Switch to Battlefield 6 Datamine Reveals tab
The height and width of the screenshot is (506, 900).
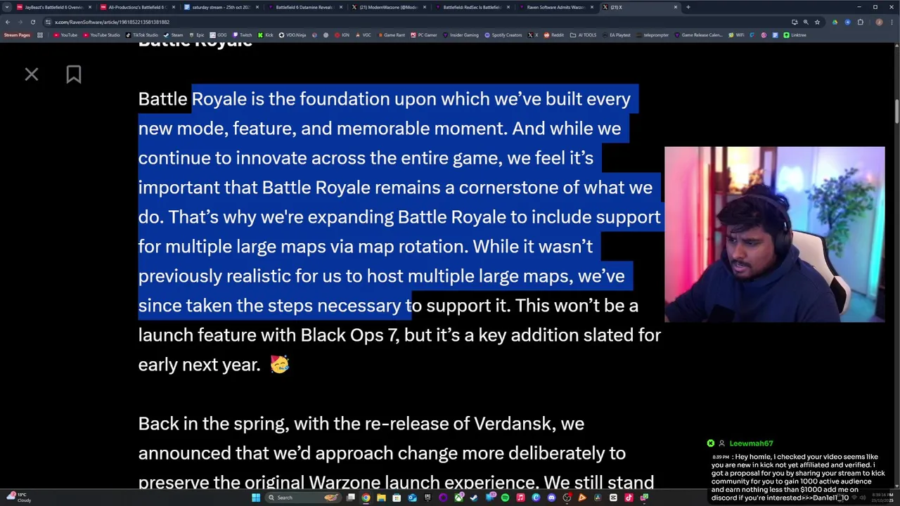click(304, 7)
